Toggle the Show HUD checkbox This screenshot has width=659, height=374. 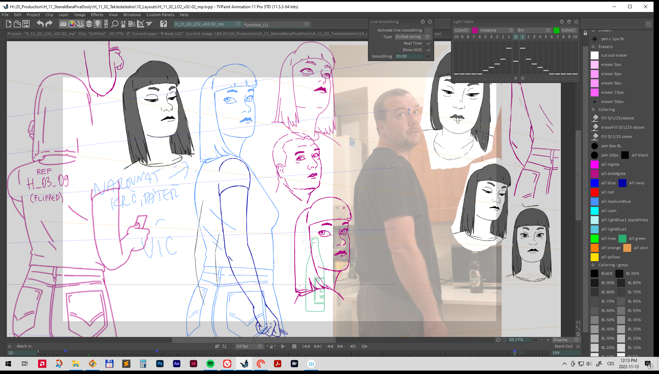pos(428,50)
